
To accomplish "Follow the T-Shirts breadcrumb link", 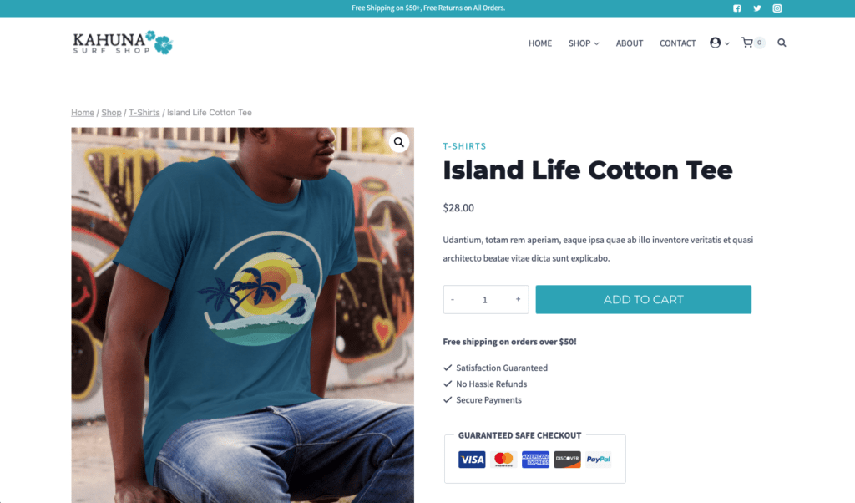I will tap(144, 113).
